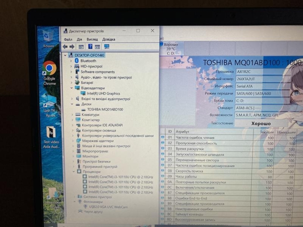This screenshot has width=303, height=227.
Task: Select the Мережеві адаптери category icon
Action: click(78, 141)
